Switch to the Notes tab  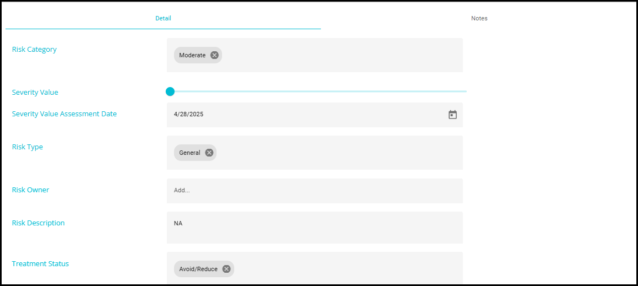[x=479, y=18]
